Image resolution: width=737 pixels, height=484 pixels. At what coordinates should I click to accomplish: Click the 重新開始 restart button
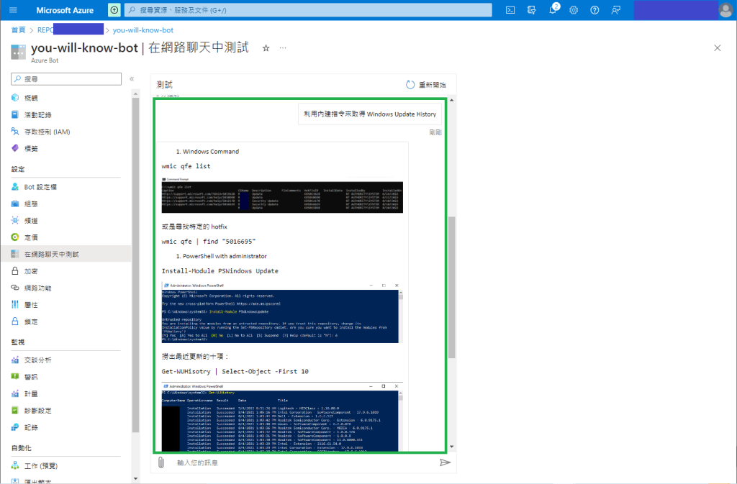point(426,85)
